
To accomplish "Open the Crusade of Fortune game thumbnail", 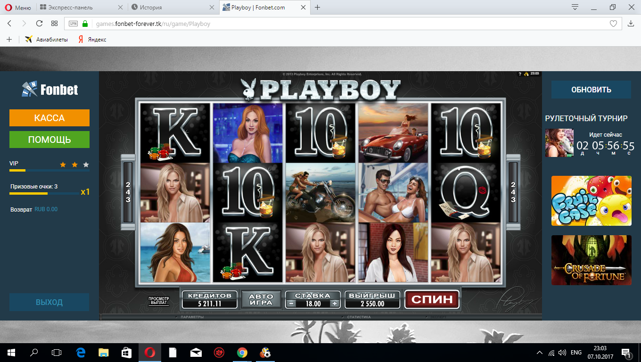I will point(591,260).
